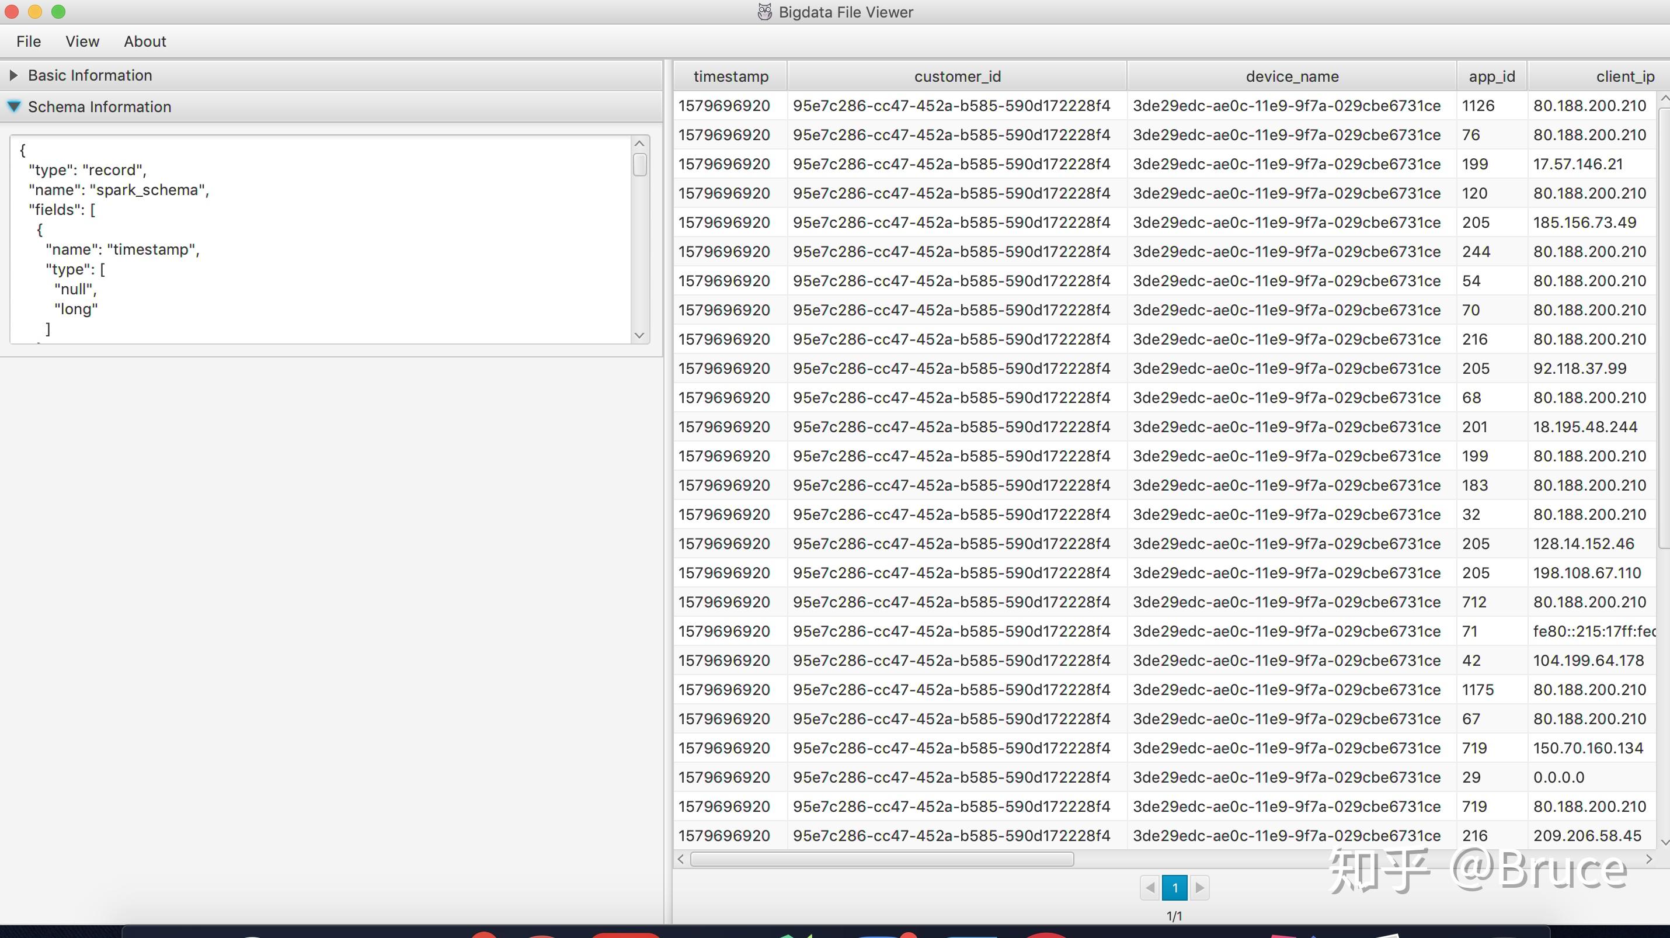Sort by the timestamp column header
Image resolution: width=1670 pixels, height=938 pixels.
[x=730, y=77]
